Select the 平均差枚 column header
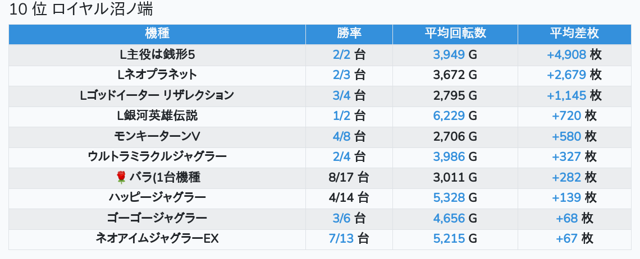 574,34
